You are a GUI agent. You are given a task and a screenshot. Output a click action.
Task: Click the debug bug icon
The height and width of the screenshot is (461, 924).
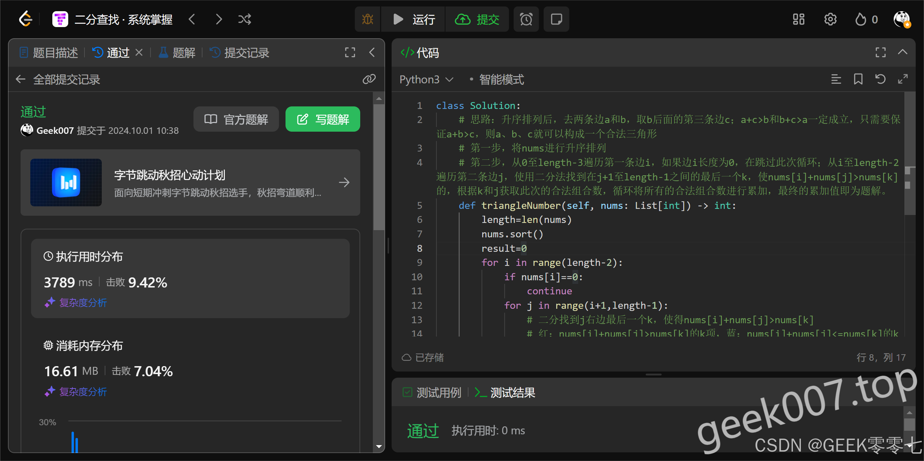(x=367, y=19)
